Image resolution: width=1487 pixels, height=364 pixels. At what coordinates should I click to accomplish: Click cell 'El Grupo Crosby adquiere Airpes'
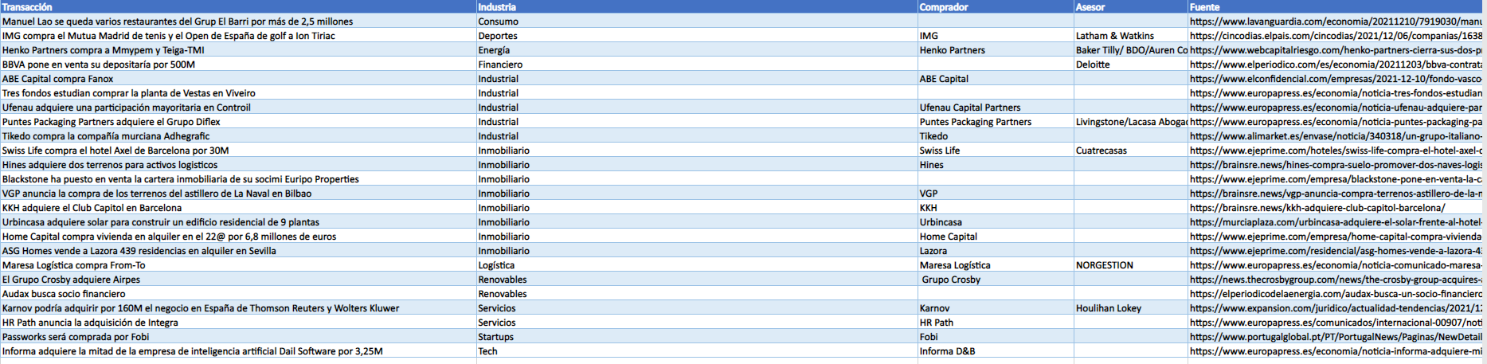pos(238,280)
